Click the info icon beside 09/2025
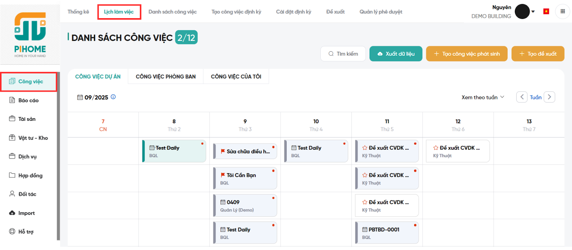 (113, 97)
